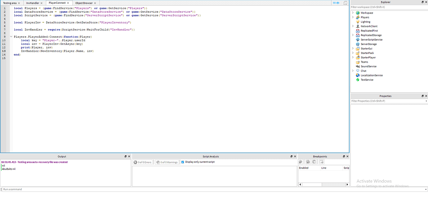Click the 0 of 0 Warnings button

[x=167, y=162]
